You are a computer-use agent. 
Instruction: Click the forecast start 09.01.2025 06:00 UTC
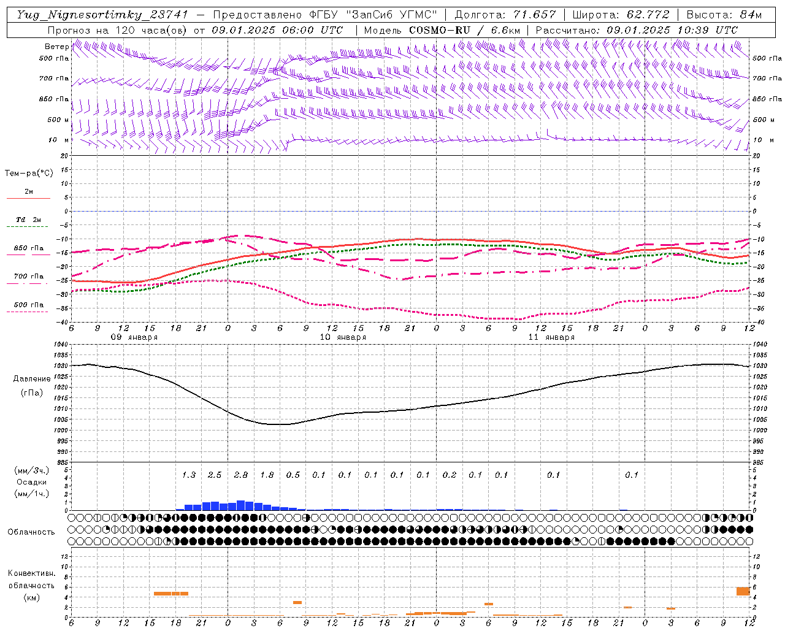(x=277, y=30)
